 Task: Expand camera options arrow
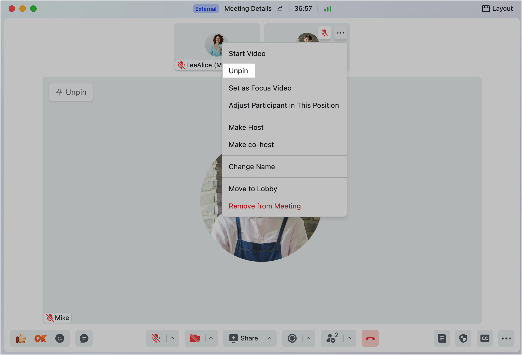point(211,338)
